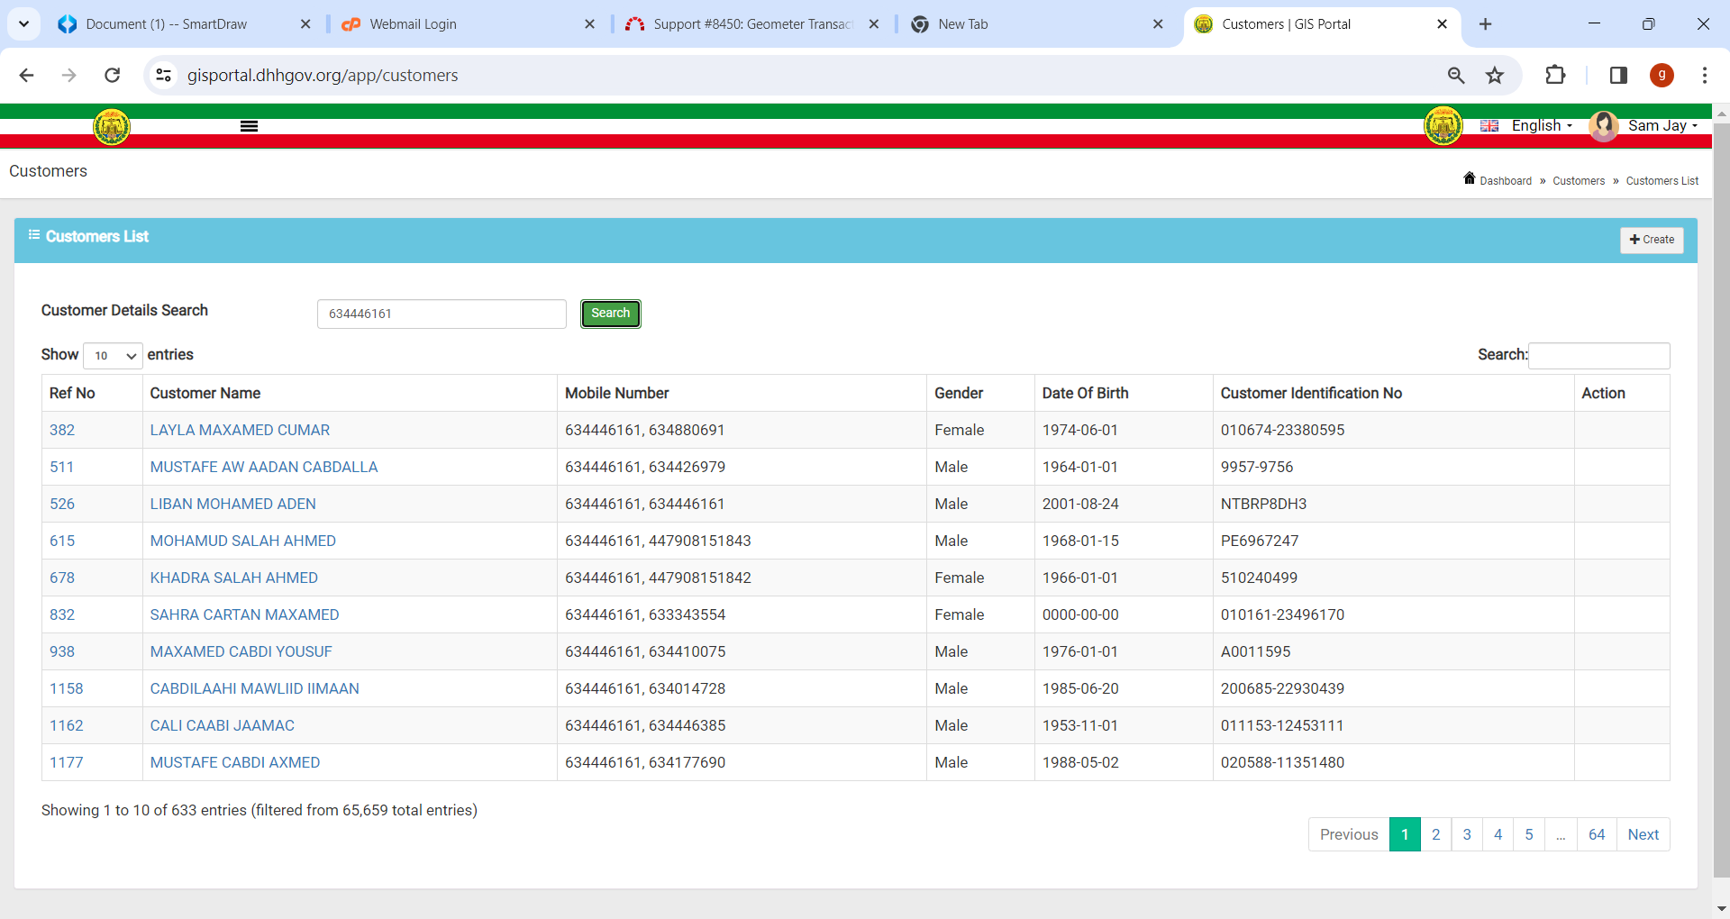Open Ref No 1177 link
The width and height of the screenshot is (1730, 919).
click(66, 762)
